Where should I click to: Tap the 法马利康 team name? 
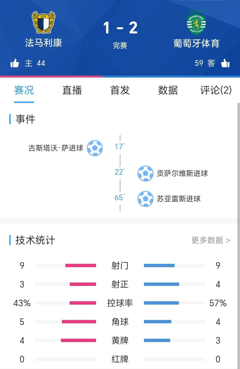pos(43,43)
